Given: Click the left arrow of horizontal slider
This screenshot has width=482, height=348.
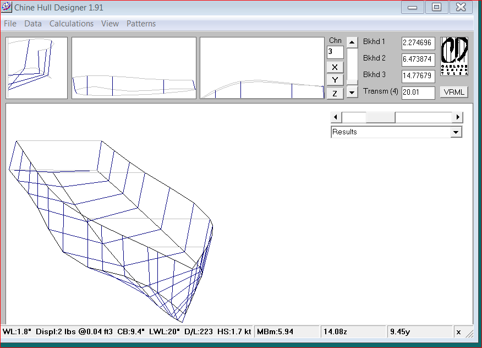Looking at the screenshot, I should point(336,117).
